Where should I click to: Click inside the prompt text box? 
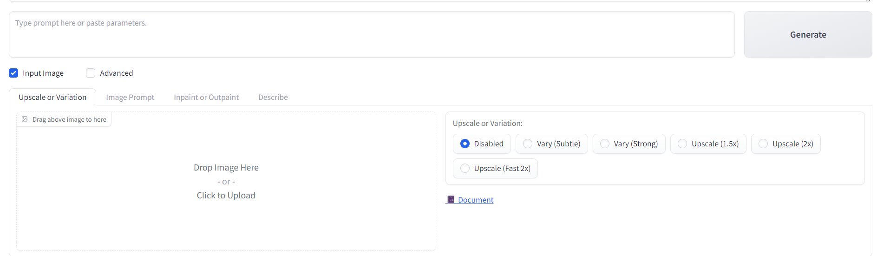(372, 35)
